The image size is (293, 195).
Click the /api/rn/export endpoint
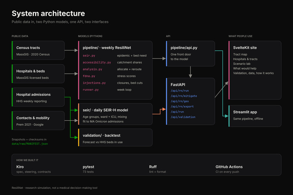pyautogui.click(x=182, y=106)
